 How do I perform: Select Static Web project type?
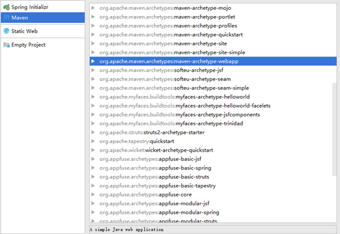(25, 31)
